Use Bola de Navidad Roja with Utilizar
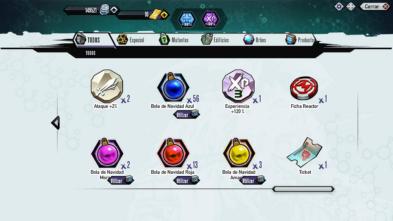This screenshot has height=221, width=393. tap(186, 180)
